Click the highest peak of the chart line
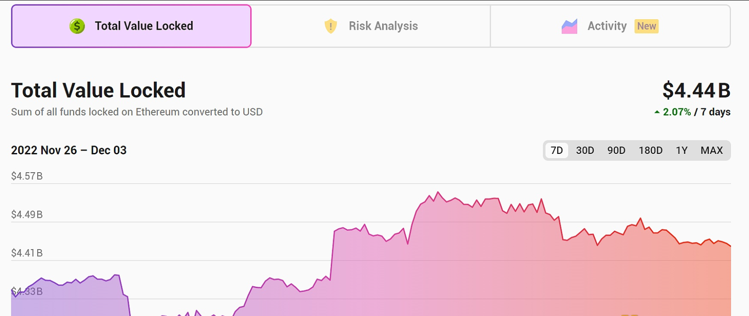 [438, 192]
